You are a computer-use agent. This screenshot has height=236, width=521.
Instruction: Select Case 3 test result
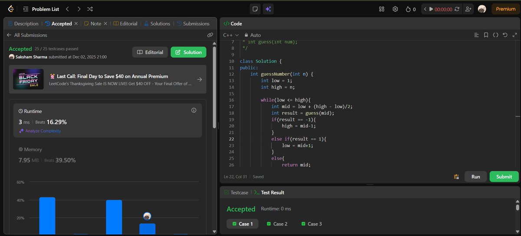coord(311,224)
